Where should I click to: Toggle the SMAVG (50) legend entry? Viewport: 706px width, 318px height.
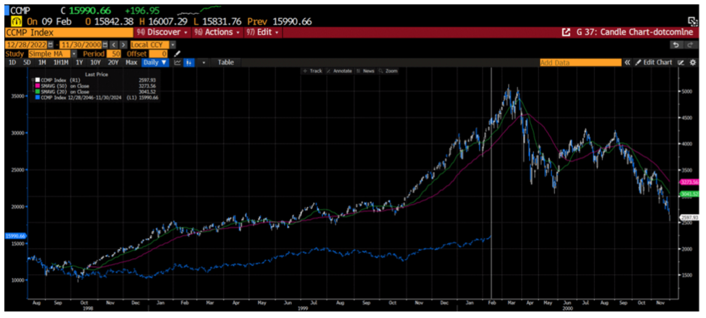tap(53, 86)
